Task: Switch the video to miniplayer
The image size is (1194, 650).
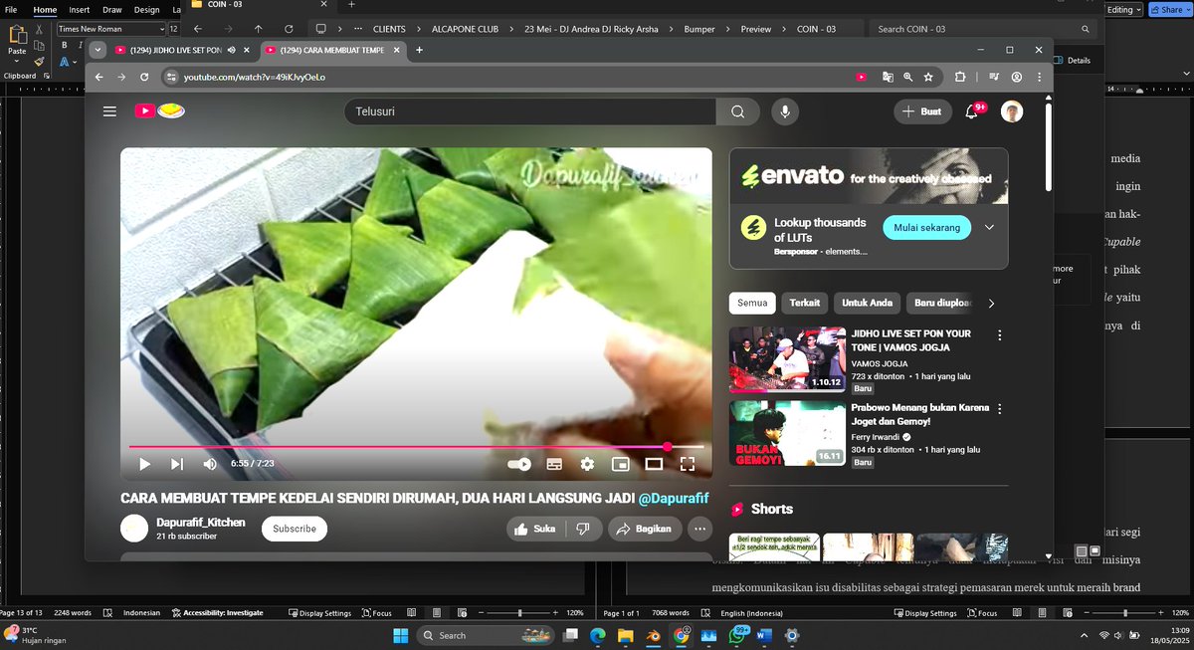Action: click(620, 464)
